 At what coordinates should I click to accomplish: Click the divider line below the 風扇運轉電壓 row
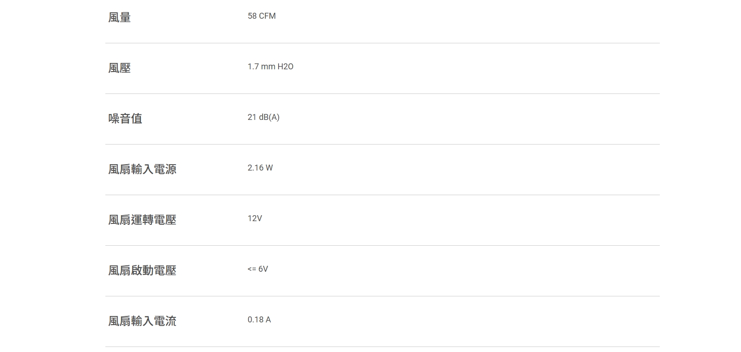[x=382, y=246]
